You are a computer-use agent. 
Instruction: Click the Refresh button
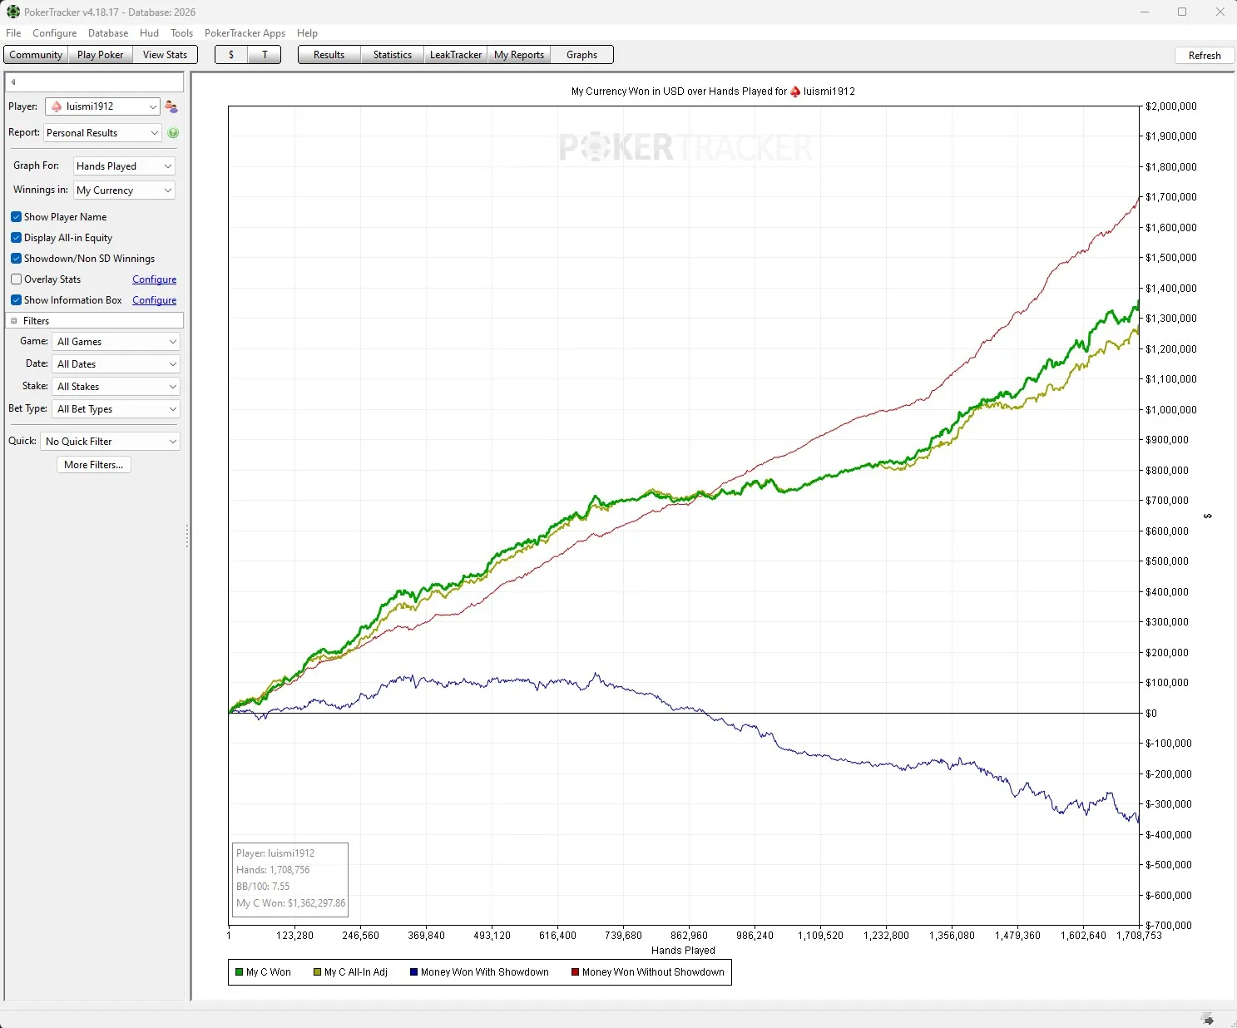(x=1205, y=56)
